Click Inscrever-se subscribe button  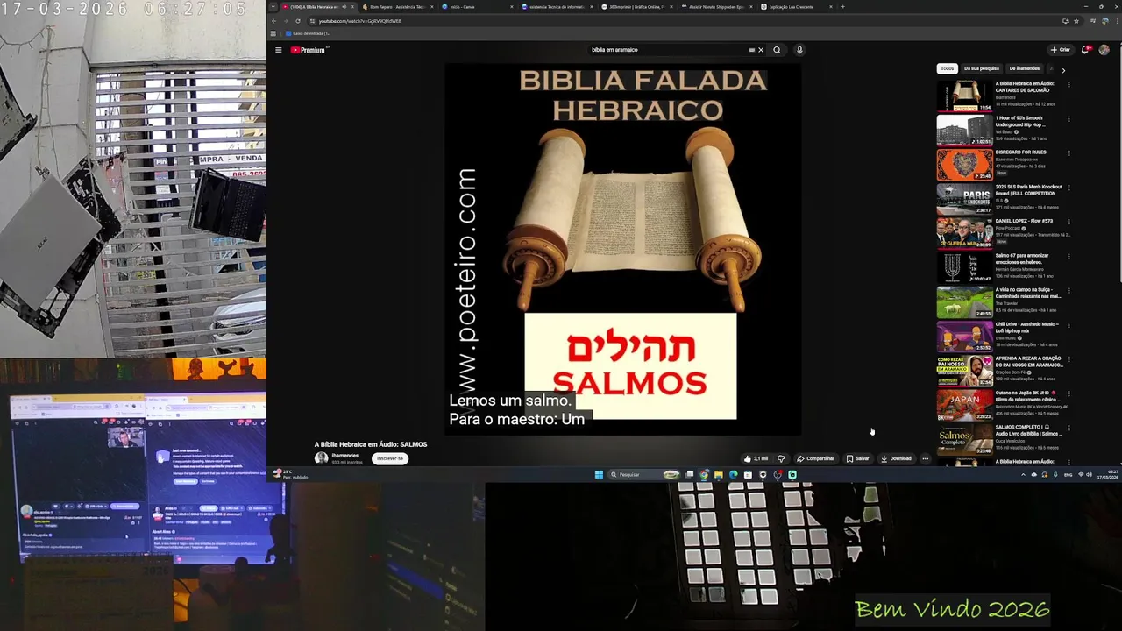(x=390, y=458)
